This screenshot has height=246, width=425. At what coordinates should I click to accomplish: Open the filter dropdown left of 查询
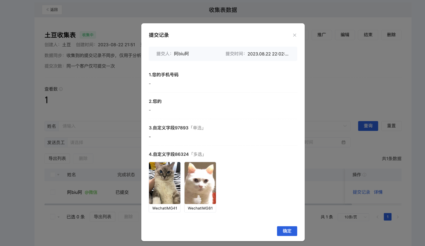(328, 126)
